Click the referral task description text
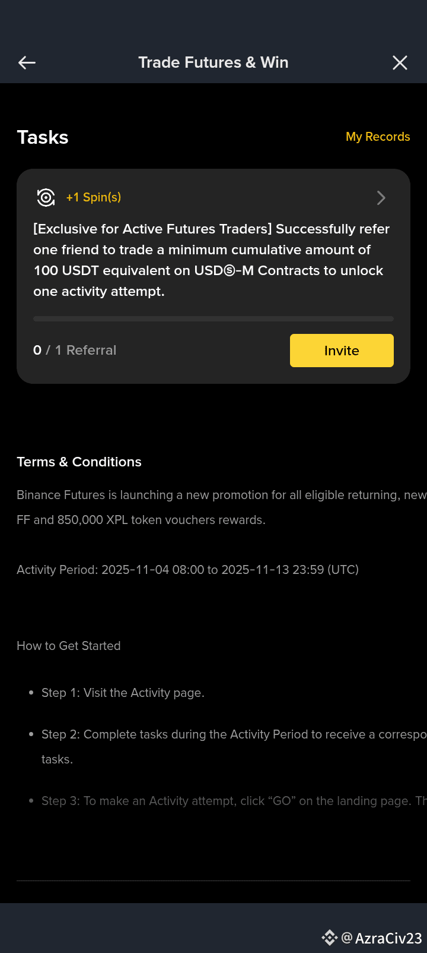The height and width of the screenshot is (953, 427). (x=211, y=260)
